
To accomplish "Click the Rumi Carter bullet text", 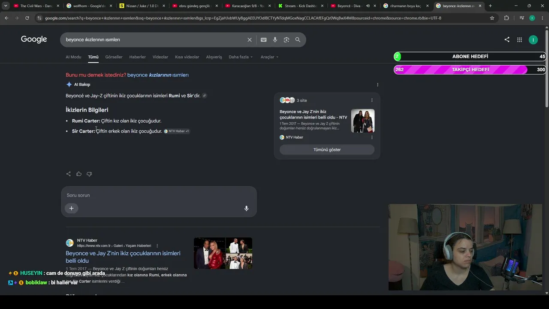I will pyautogui.click(x=117, y=121).
